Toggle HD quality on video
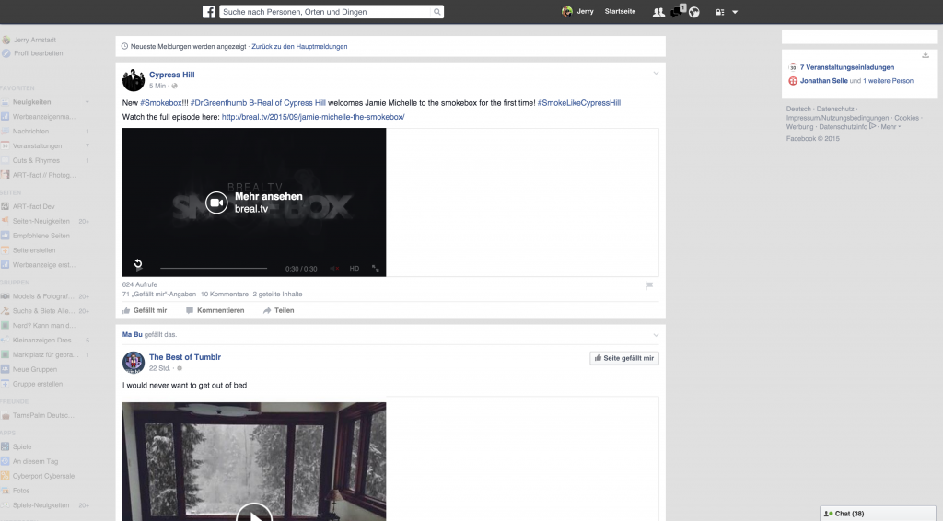The height and width of the screenshot is (521, 943). tap(355, 269)
